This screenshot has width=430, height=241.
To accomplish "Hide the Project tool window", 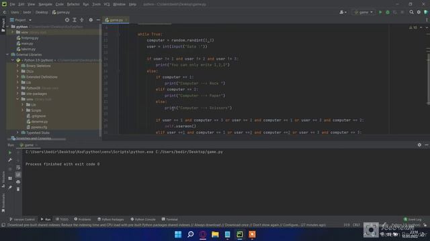I will (98, 20).
